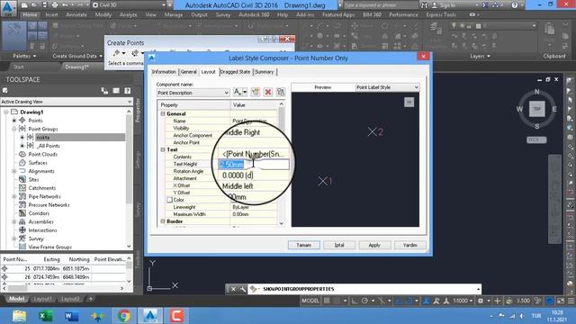The height and width of the screenshot is (324, 576).
Task: Switch to the Layout1 drawing tab
Action: (x=42, y=299)
